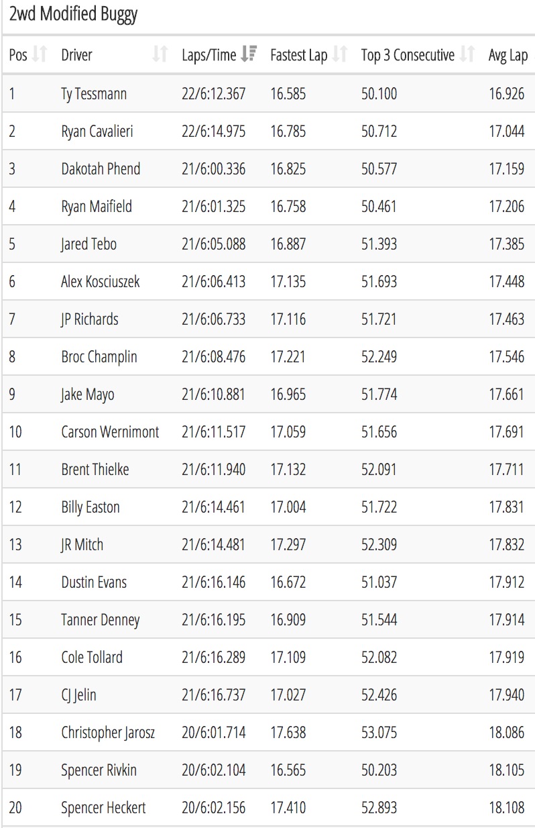535x828 pixels.
Task: Toggle the active Laps/Time sort icon
Action: pyautogui.click(x=249, y=55)
